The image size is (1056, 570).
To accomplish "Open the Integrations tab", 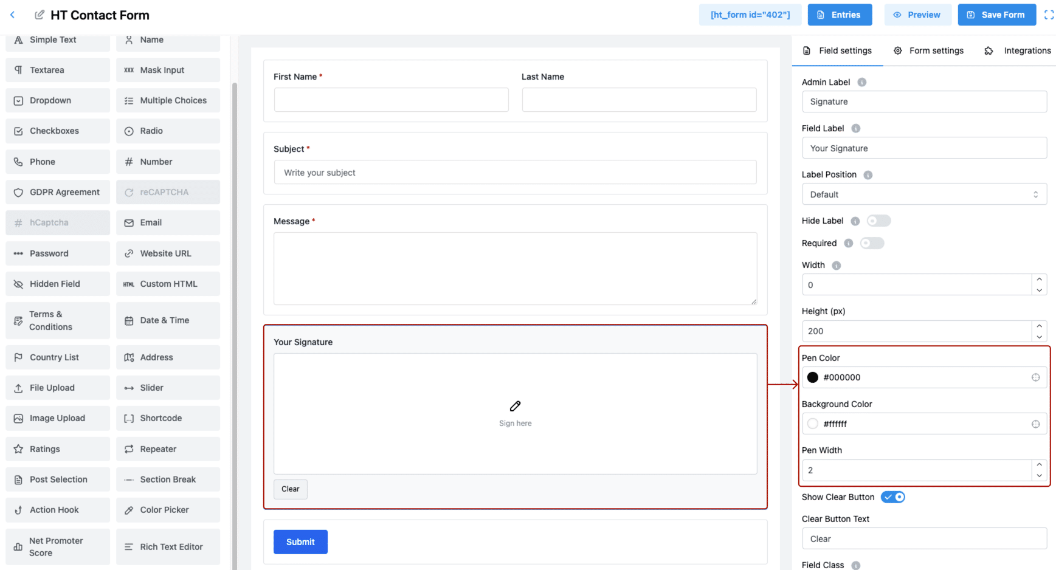I will coord(1027,50).
